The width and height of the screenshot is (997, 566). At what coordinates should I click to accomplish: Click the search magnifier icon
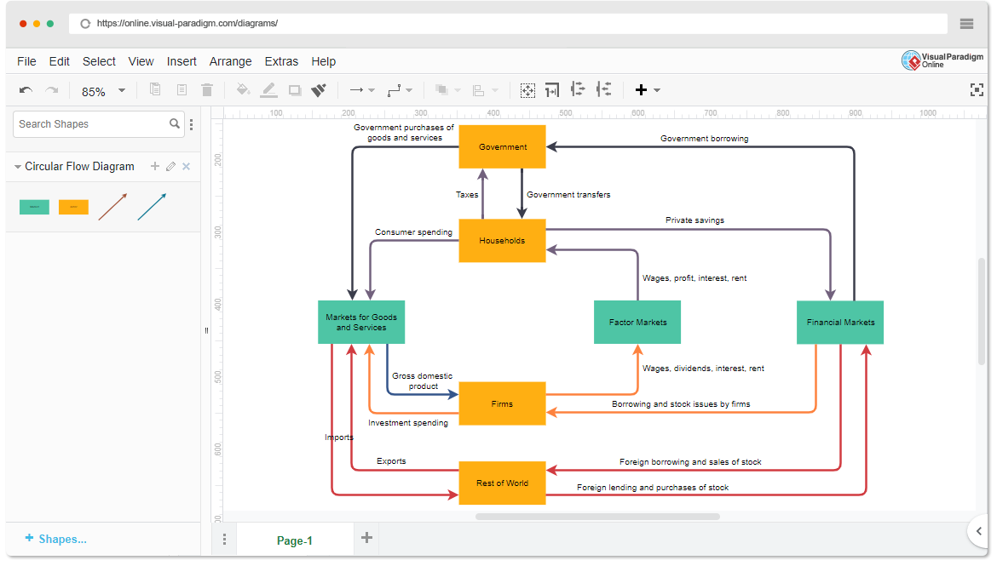(x=174, y=124)
